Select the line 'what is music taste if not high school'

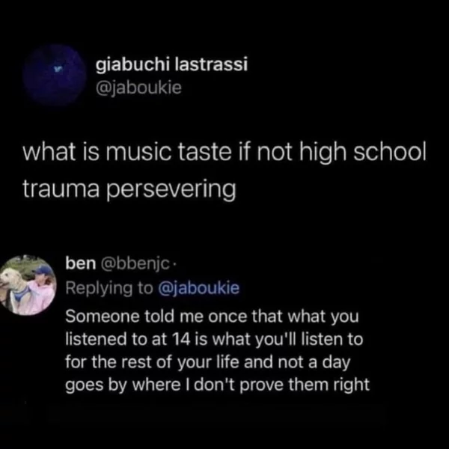click(224, 153)
